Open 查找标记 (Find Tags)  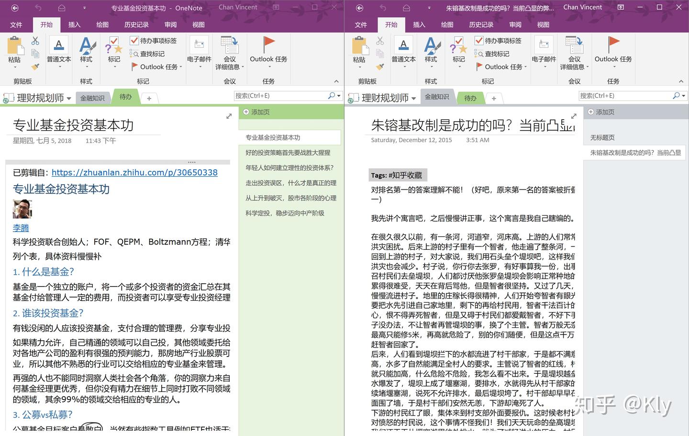click(x=152, y=54)
